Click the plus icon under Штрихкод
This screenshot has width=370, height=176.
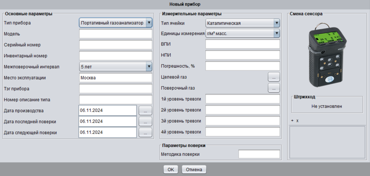(x=292, y=121)
